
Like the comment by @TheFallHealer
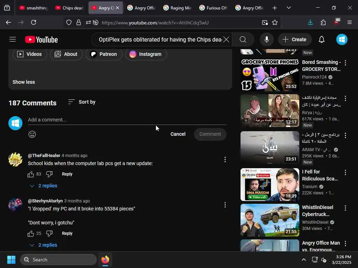31,174
